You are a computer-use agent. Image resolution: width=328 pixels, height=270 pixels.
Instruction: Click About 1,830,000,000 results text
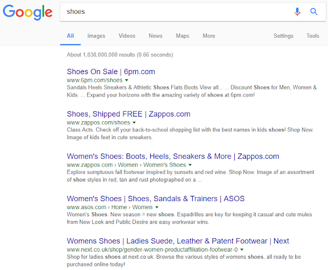coord(120,55)
